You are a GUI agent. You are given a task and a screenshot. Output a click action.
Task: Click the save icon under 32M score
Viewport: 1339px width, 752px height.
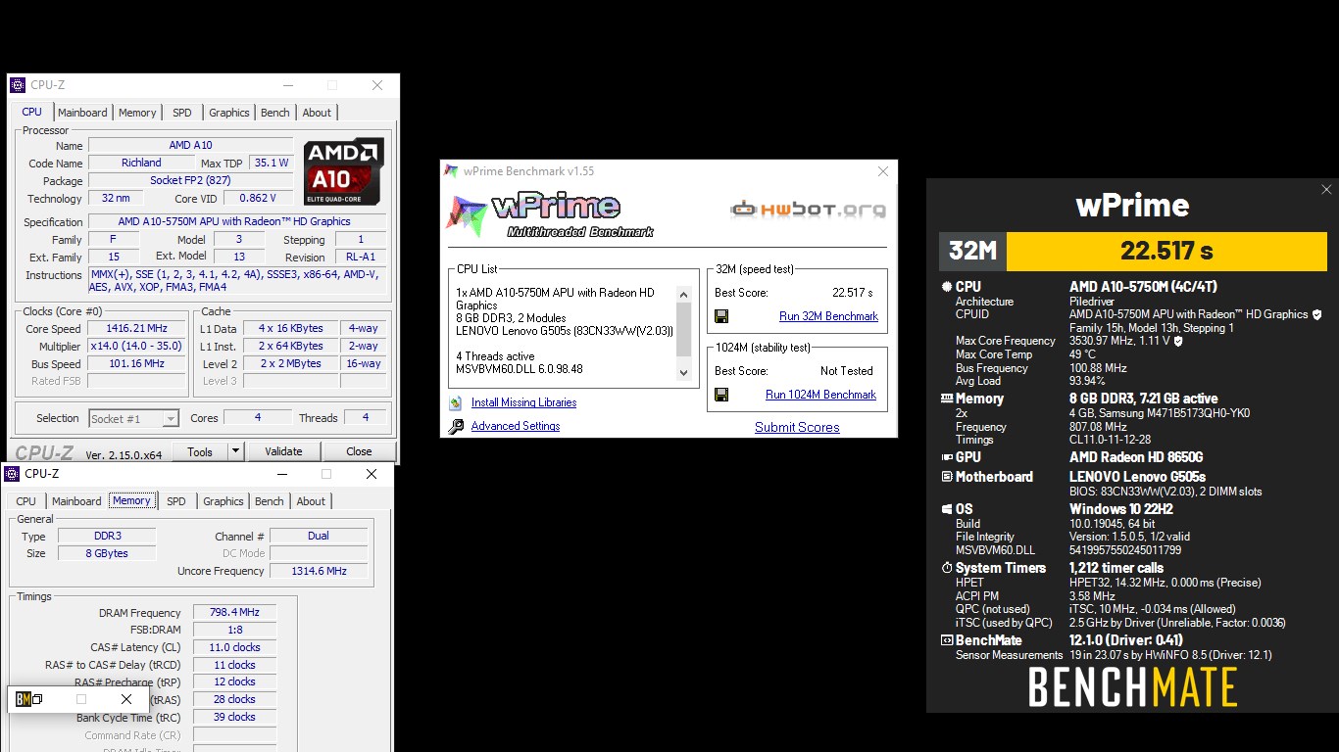(721, 316)
